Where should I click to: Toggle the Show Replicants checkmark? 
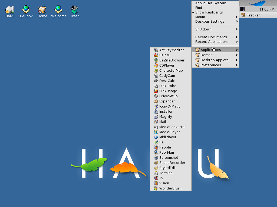tap(209, 12)
